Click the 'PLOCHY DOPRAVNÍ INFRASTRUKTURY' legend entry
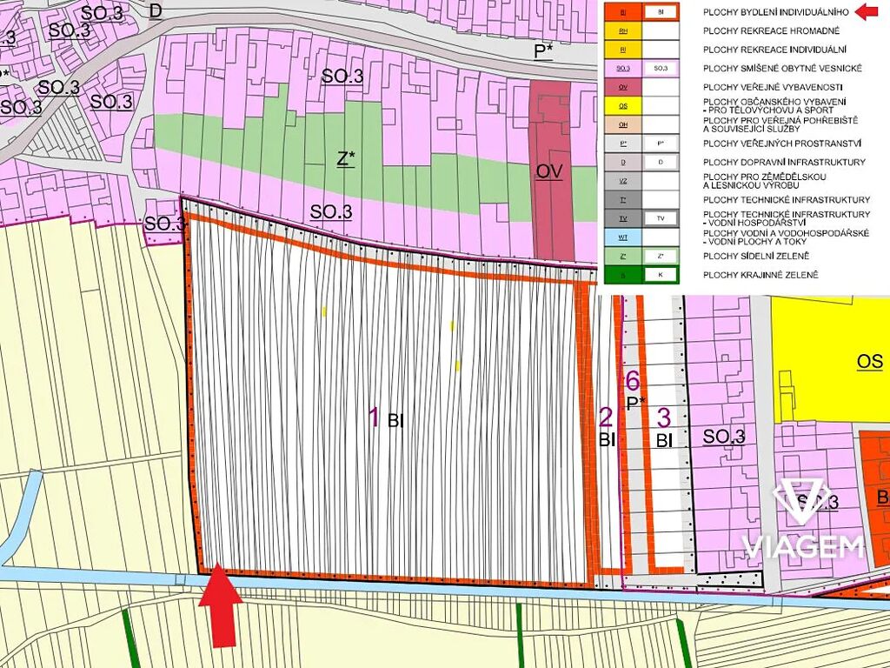This screenshot has height=668, width=890. click(772, 163)
